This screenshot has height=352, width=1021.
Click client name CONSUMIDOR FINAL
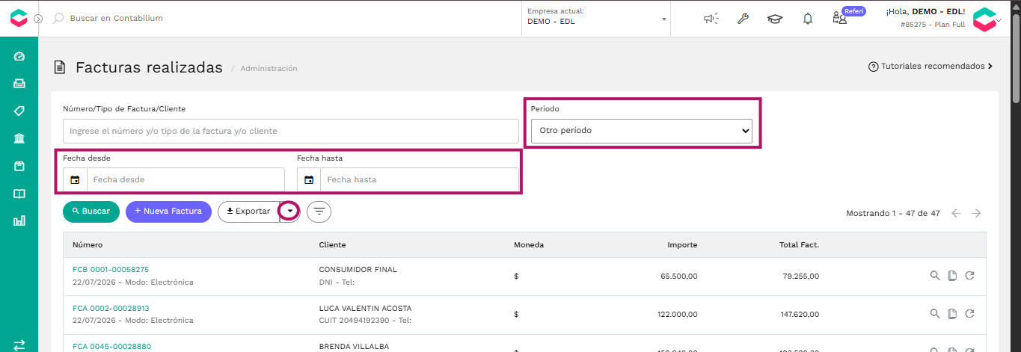(x=358, y=269)
